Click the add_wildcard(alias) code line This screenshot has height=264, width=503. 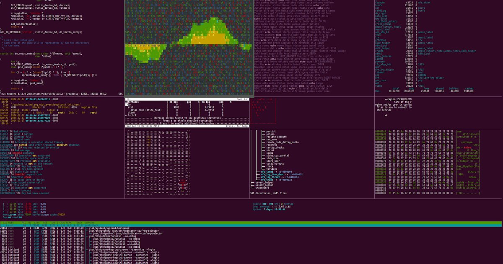(24, 24)
